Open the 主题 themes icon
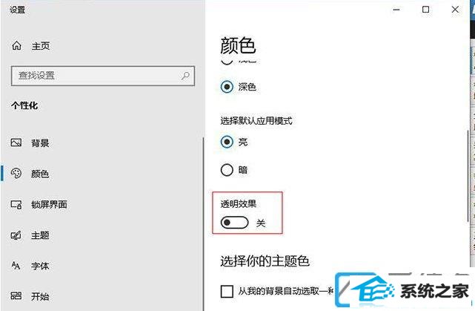The width and height of the screenshot is (475, 311). pos(16,235)
